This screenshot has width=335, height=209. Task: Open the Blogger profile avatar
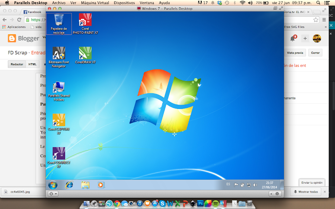point(317,38)
